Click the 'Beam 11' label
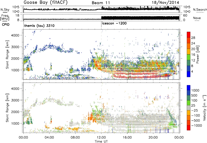The image size is (207, 143). tap(101, 3)
